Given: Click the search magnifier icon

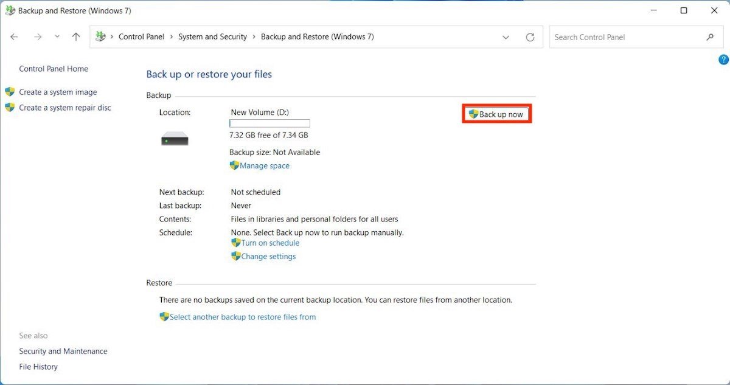Looking at the screenshot, I should [x=710, y=37].
